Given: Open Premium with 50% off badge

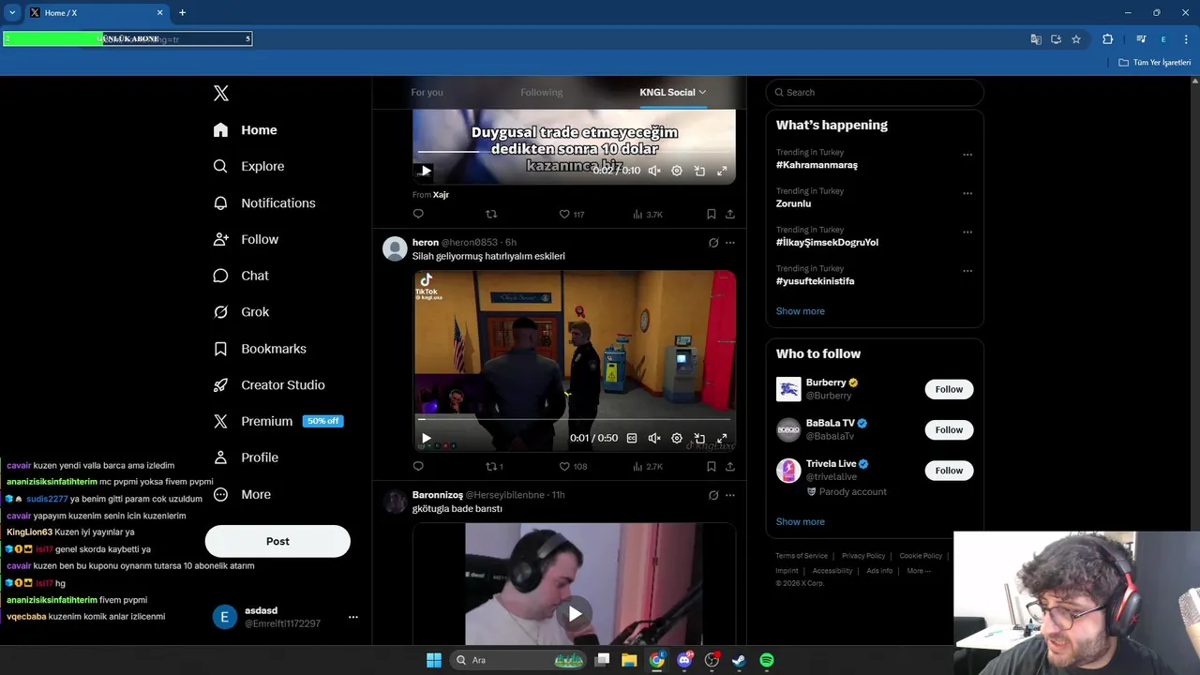Looking at the screenshot, I should [277, 421].
